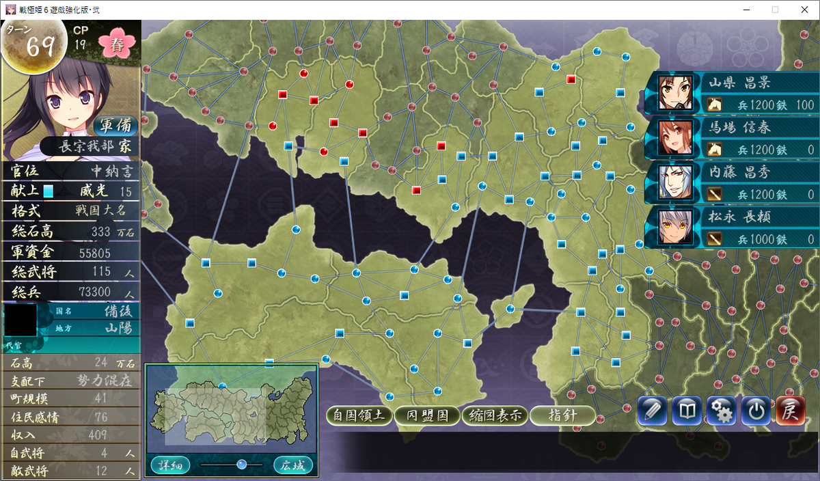Open the 指針 policy menu
Screen dimensions: 820x481
point(562,415)
